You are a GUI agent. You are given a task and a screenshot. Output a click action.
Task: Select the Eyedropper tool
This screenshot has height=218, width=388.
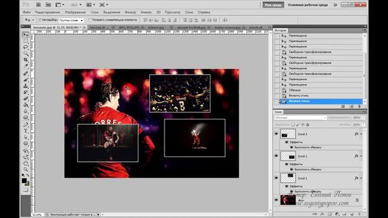point(25,66)
